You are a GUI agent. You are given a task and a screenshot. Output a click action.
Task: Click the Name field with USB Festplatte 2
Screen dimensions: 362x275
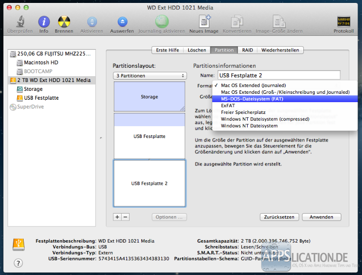pyautogui.click(x=279, y=75)
